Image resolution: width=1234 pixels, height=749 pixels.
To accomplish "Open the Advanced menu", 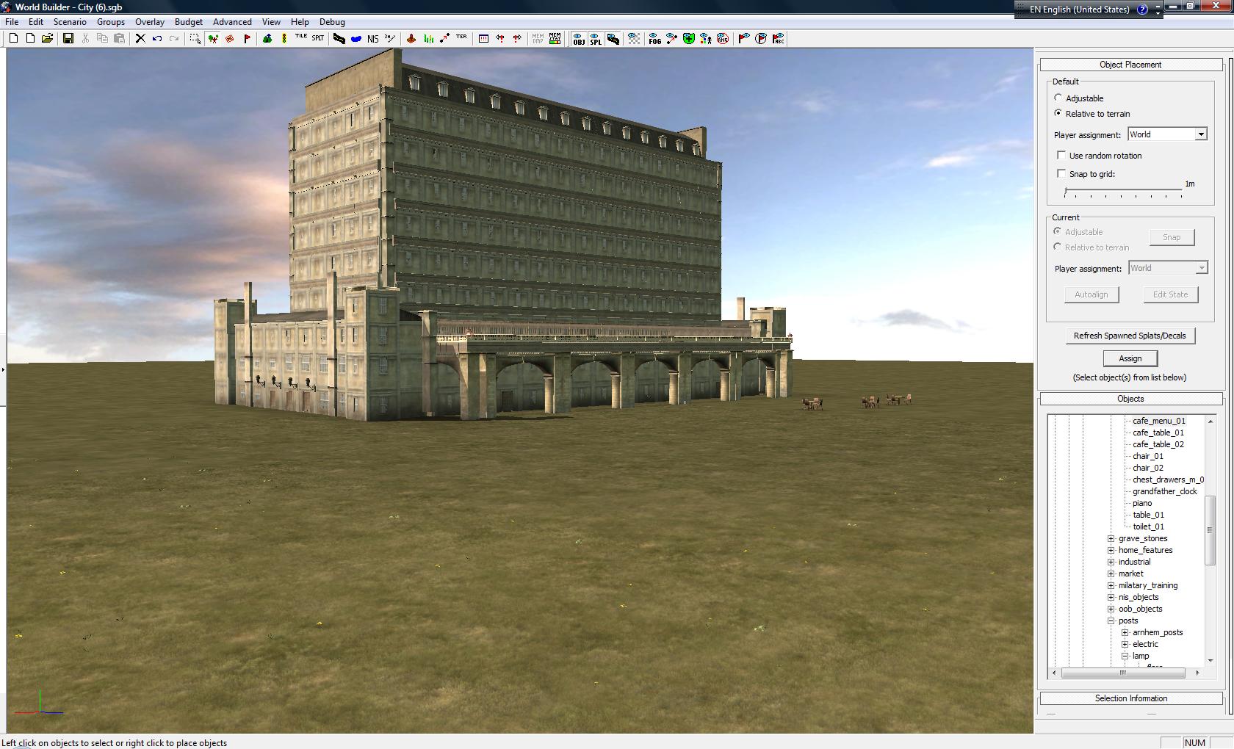I will click(232, 22).
